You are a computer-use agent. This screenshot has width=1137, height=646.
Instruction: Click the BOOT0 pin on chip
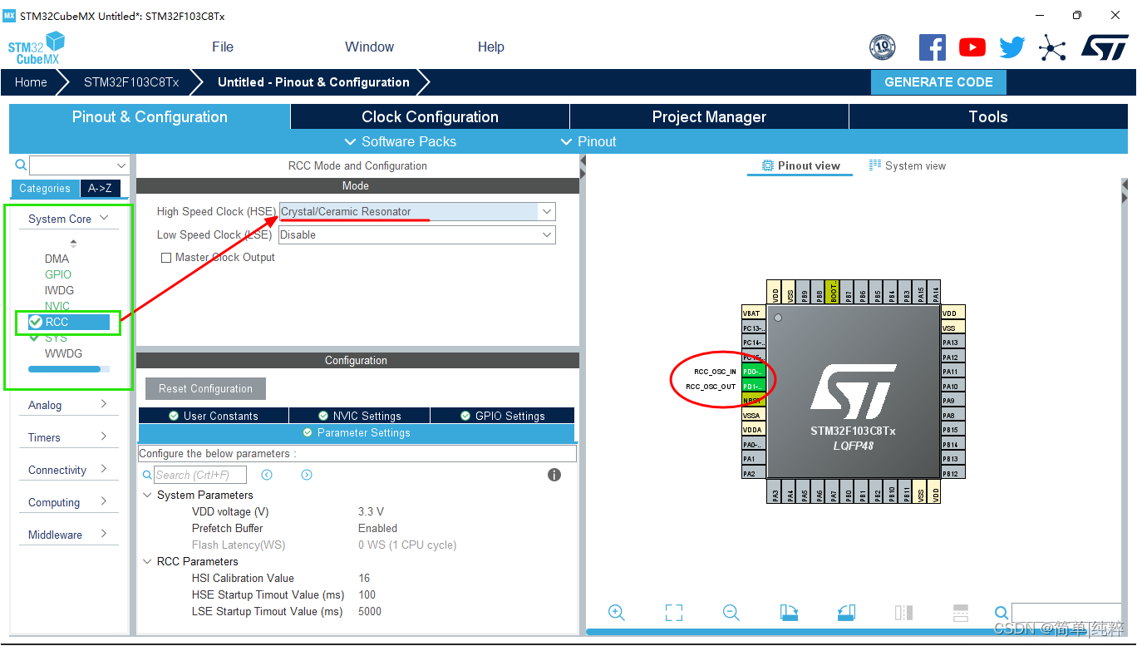(x=834, y=291)
